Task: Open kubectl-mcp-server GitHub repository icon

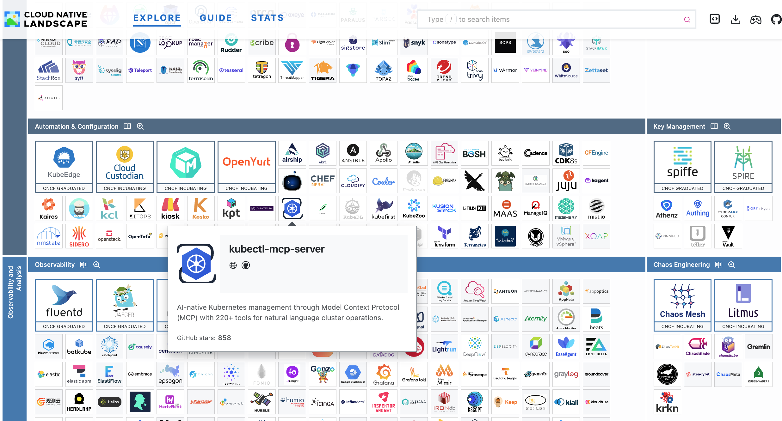Action: [246, 265]
